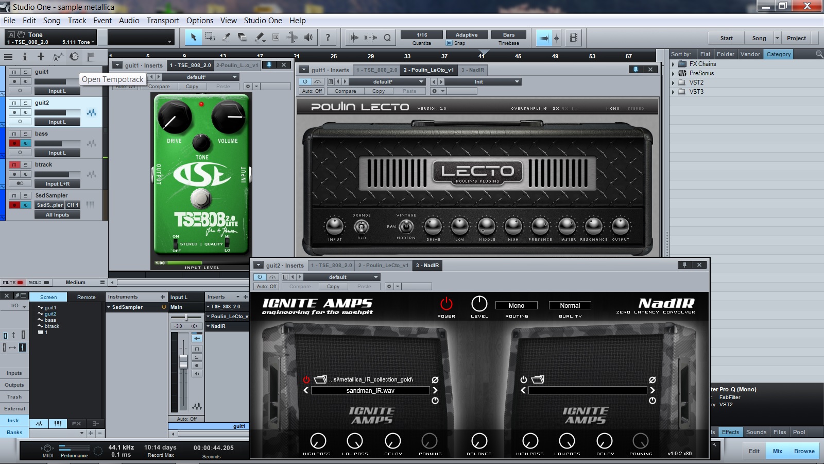Open the inspector info icon
This screenshot has width=824, height=464.
[x=24, y=57]
